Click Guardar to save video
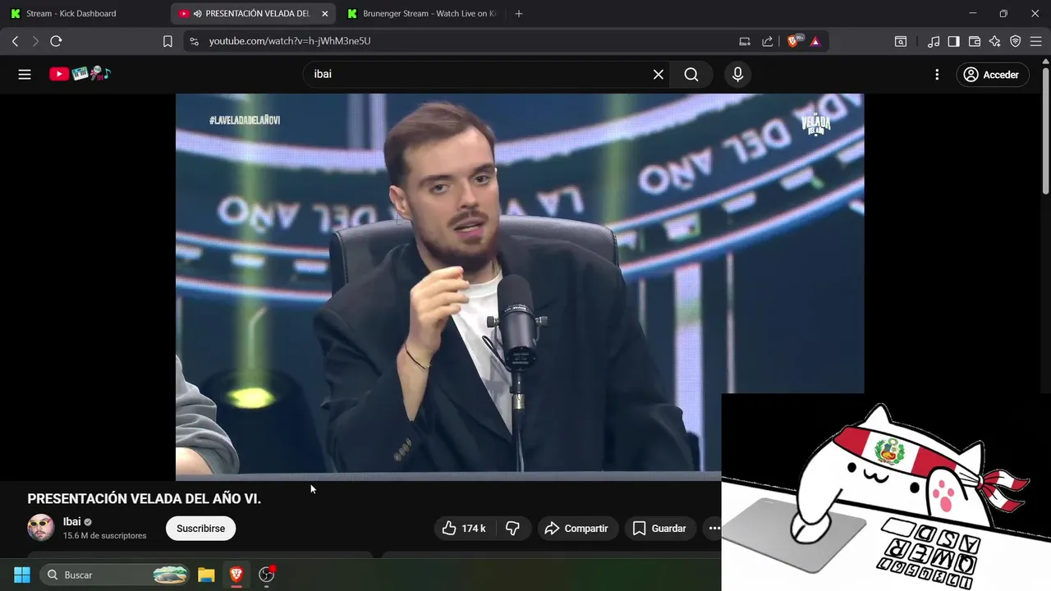The width and height of the screenshot is (1051, 591). pyautogui.click(x=660, y=528)
